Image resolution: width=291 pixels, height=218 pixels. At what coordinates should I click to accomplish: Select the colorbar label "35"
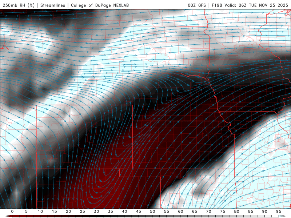pyautogui.click(x=111, y=211)
